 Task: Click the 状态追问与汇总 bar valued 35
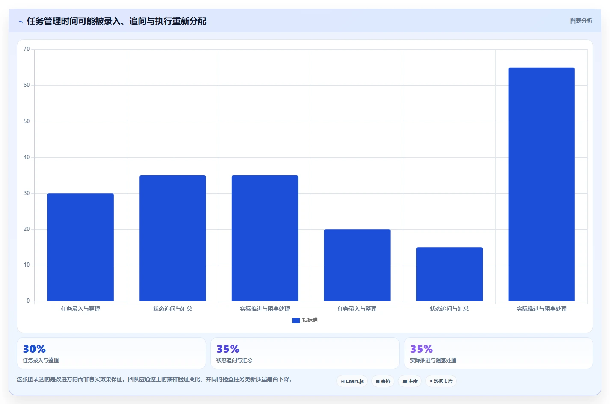click(x=173, y=238)
